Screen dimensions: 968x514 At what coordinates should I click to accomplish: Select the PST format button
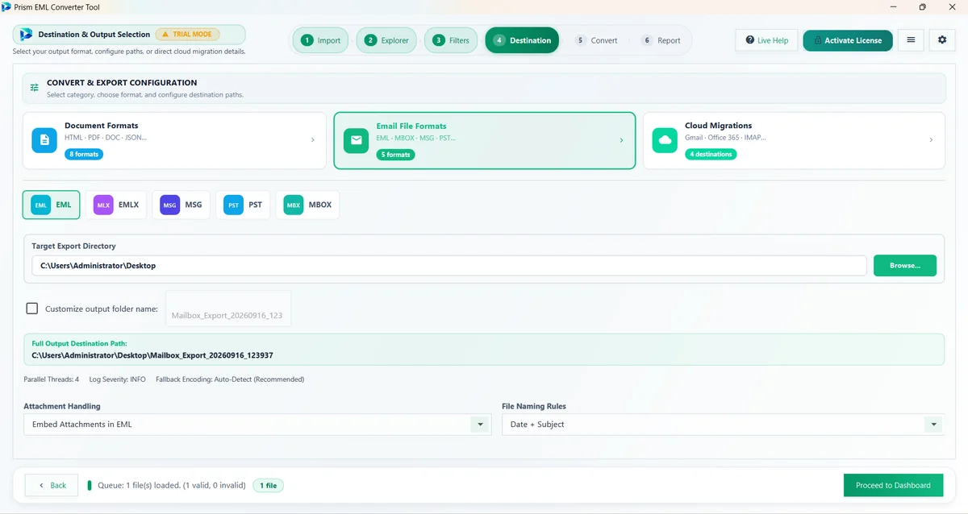(x=244, y=205)
